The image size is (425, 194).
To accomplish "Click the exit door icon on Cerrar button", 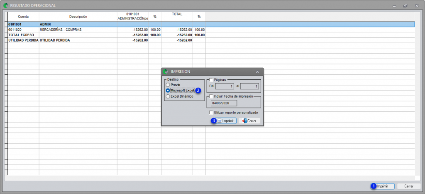I will click(x=244, y=121).
